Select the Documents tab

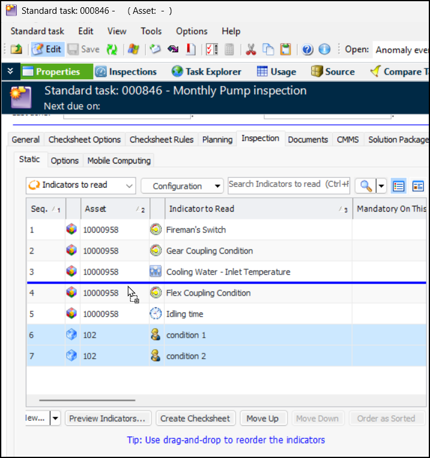pos(307,139)
